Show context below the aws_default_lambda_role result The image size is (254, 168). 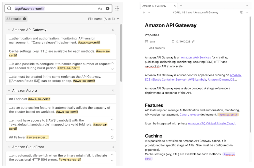112,130
